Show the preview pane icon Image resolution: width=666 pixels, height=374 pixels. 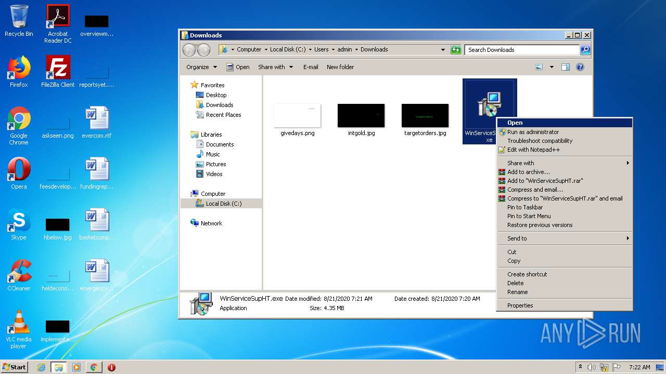[566, 67]
